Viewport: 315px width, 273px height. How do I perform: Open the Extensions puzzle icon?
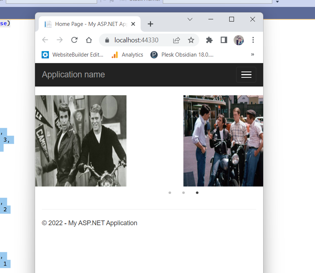pyautogui.click(x=209, y=40)
